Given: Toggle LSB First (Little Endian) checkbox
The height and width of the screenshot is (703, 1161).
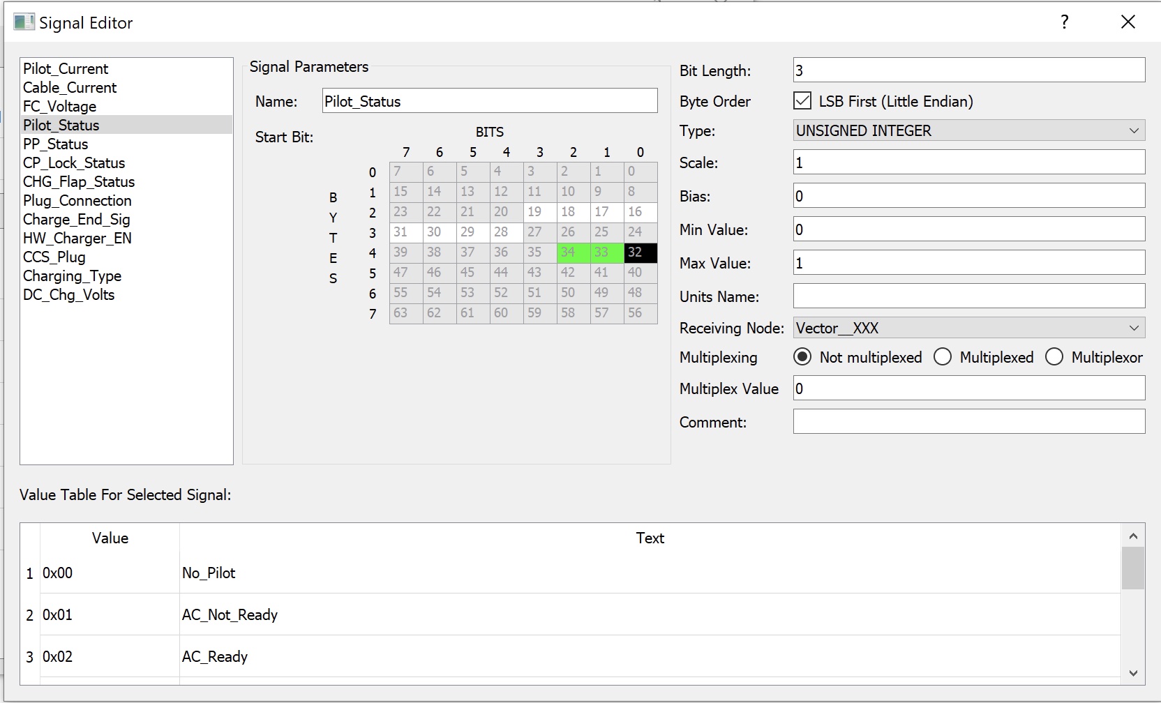Looking at the screenshot, I should point(802,101).
